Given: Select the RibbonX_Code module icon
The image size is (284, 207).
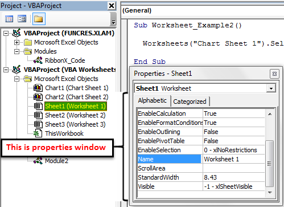Looking at the screenshot, I should [x=38, y=60].
